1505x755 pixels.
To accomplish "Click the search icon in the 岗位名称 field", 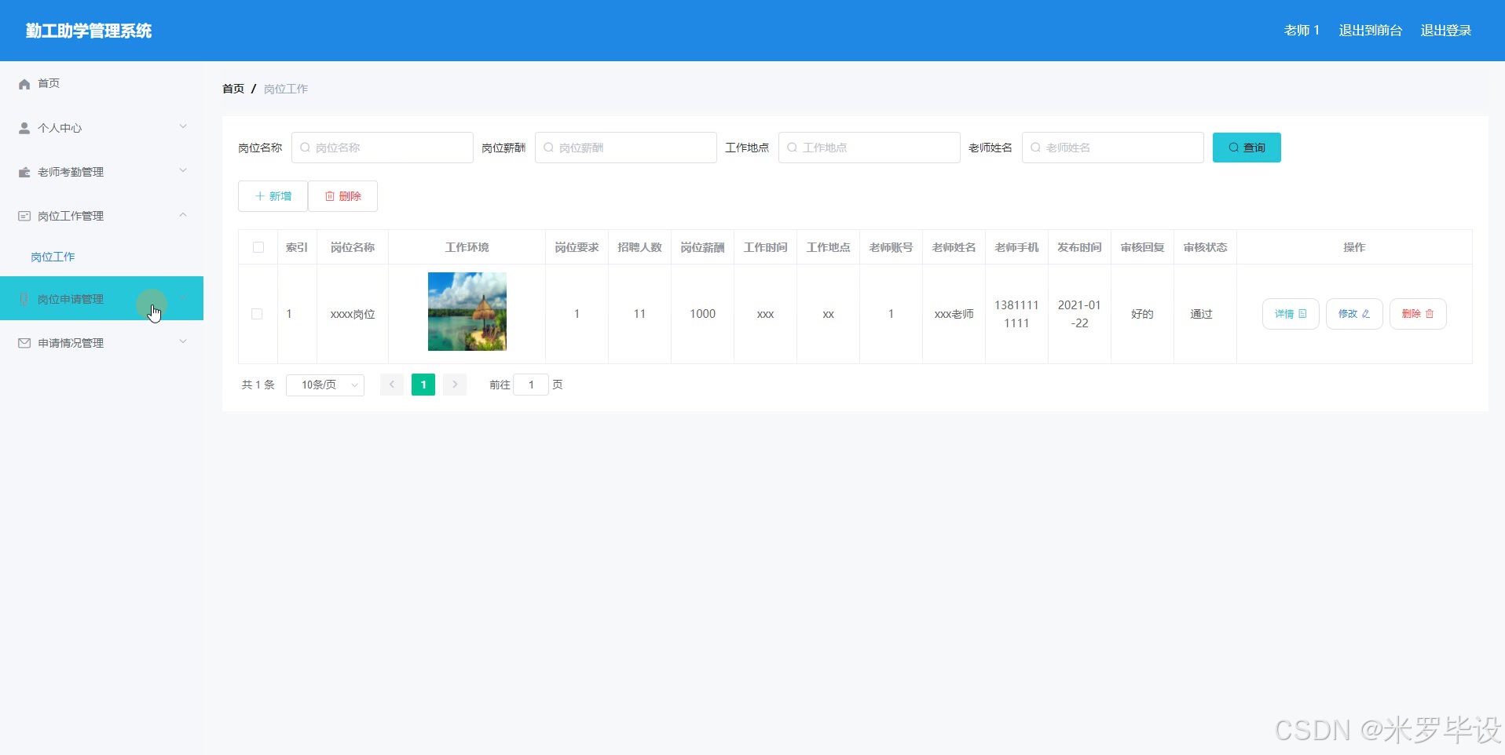I will 305,148.
